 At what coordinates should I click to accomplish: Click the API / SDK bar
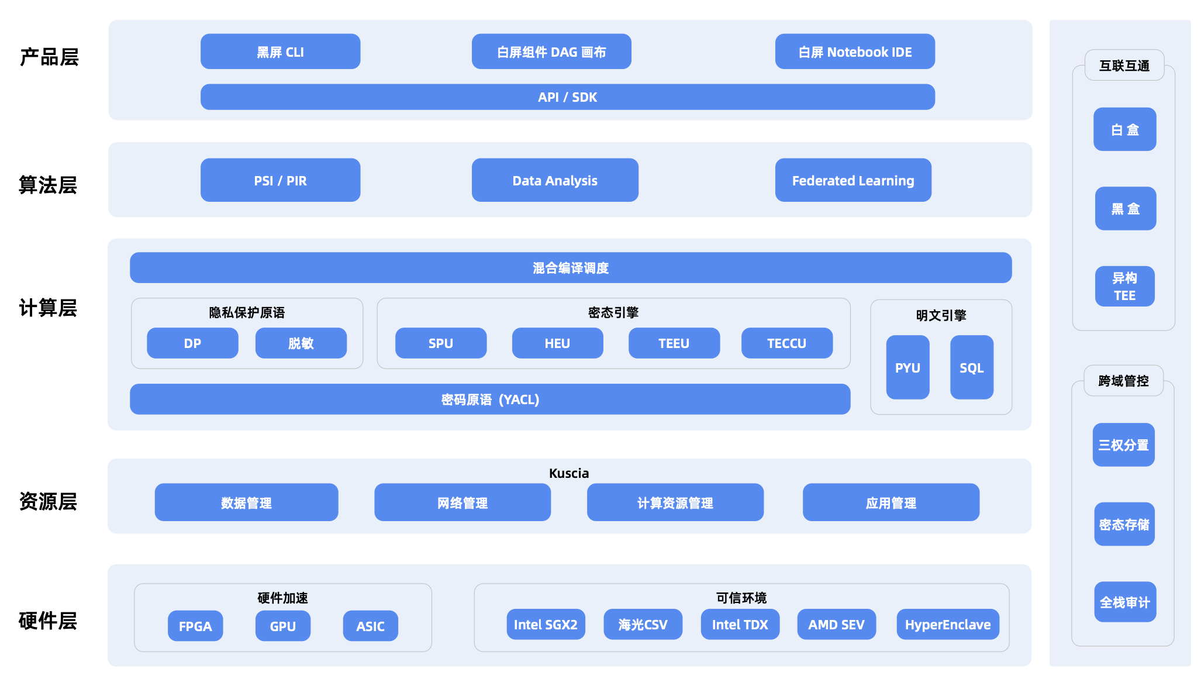[567, 97]
